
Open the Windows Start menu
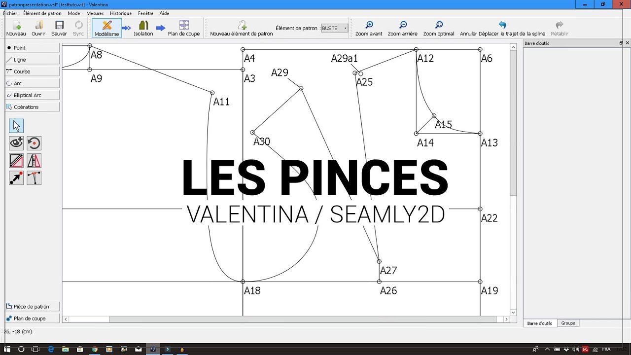[7, 349]
